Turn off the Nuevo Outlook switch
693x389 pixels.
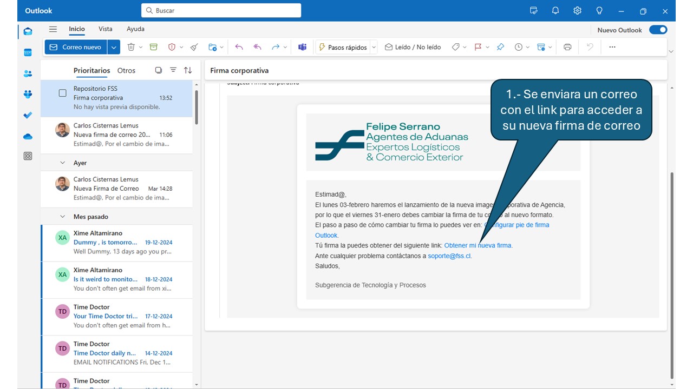point(658,30)
